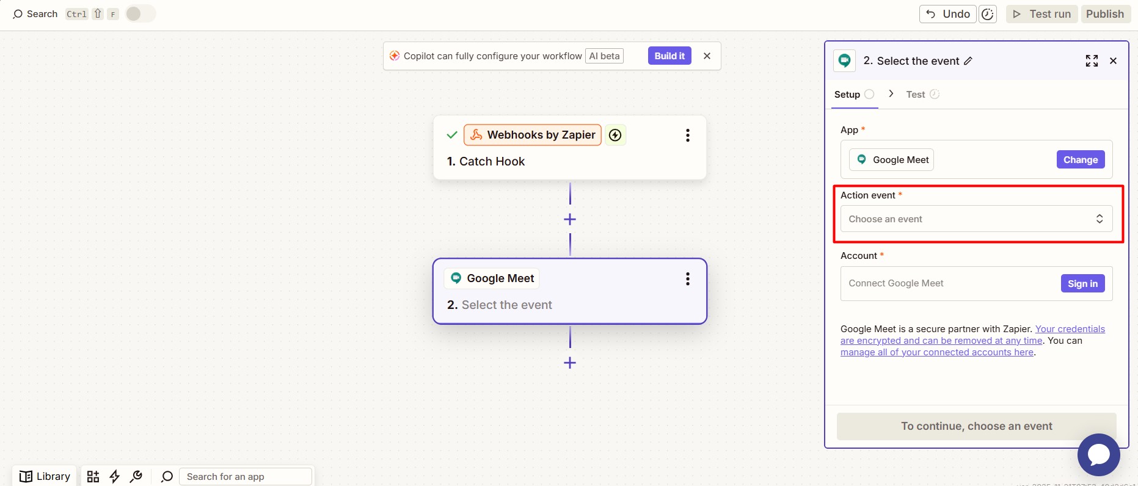Viewport: 1138px width, 486px height.
Task: Open the Webhooks step three-dot menu
Action: point(688,136)
